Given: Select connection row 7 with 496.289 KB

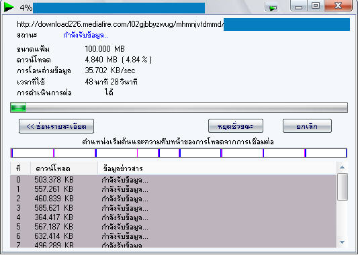Looking at the screenshot, I should [173, 244].
